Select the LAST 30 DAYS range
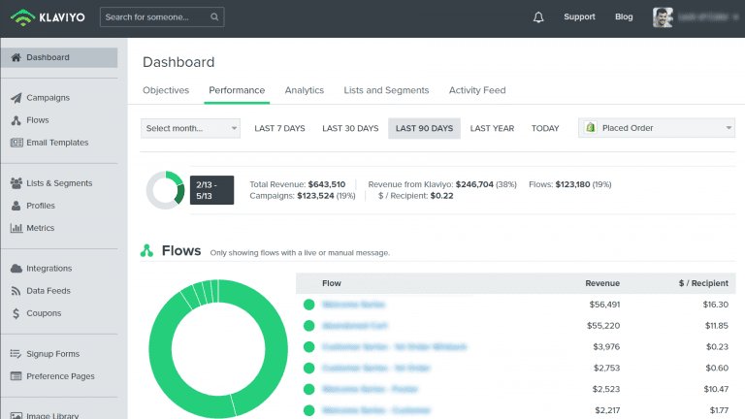The width and height of the screenshot is (745, 419). click(x=350, y=128)
